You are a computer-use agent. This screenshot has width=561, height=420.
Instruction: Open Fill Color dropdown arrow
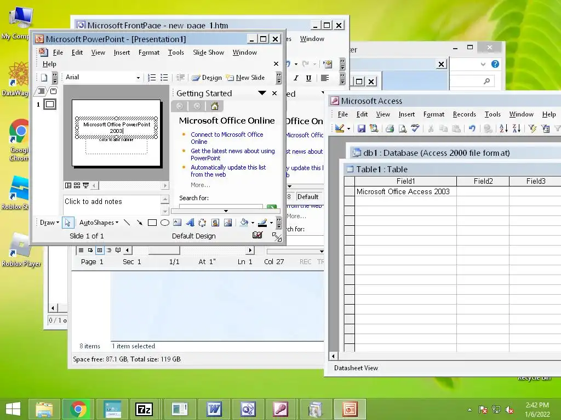click(253, 223)
